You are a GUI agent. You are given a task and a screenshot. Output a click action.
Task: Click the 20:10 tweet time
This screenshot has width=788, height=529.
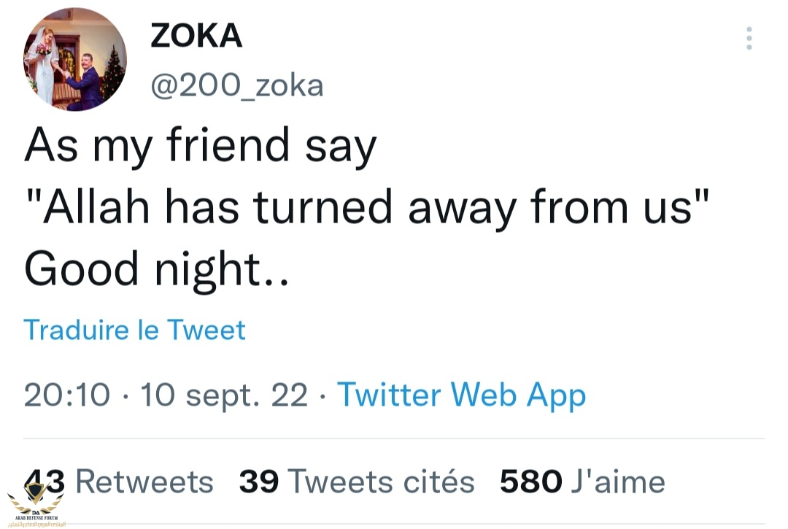[67, 395]
